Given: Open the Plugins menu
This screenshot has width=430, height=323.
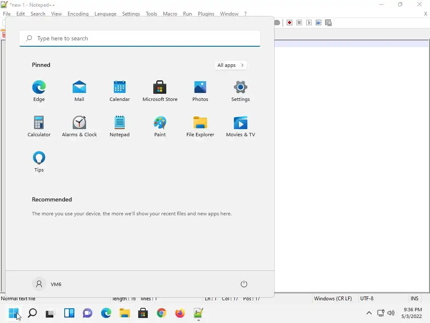Looking at the screenshot, I should pos(206,14).
